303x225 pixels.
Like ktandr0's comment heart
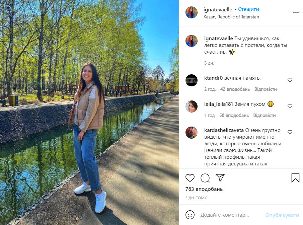[290, 80]
